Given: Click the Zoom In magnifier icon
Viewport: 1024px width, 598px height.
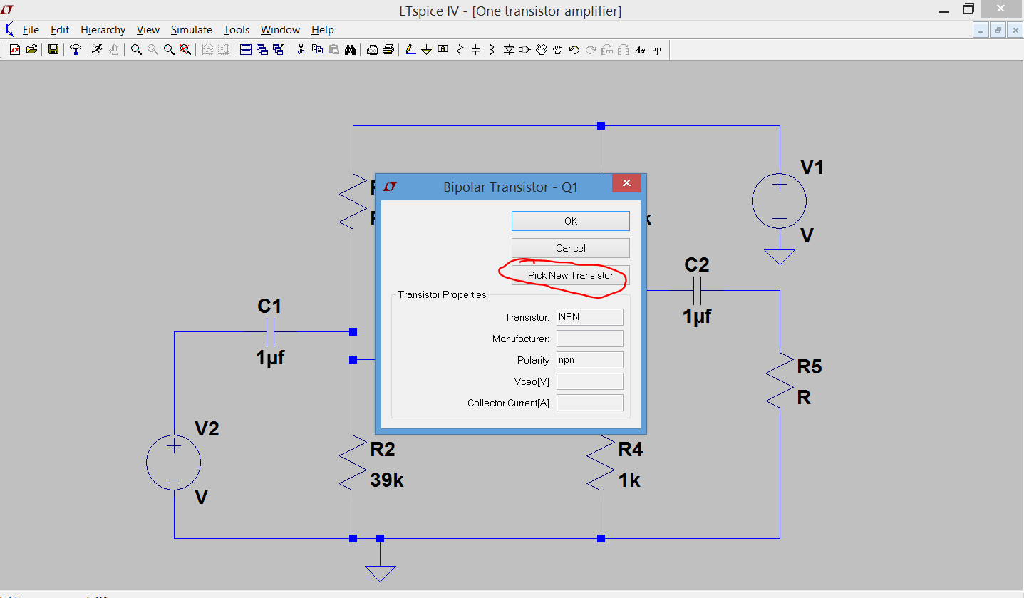Looking at the screenshot, I should tap(136, 50).
